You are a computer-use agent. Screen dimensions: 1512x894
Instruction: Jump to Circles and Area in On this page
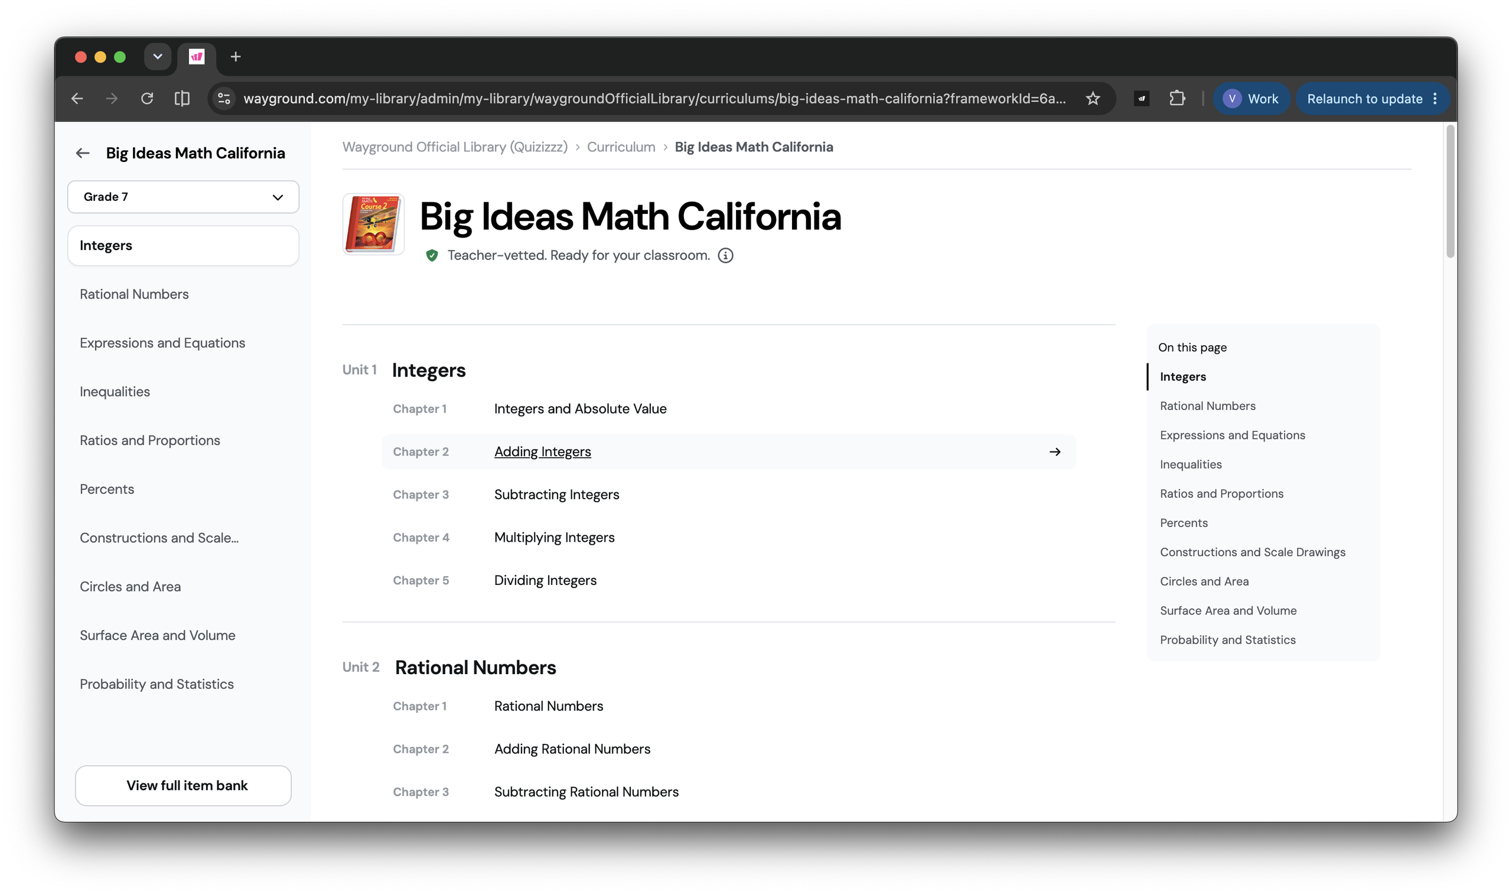coord(1204,581)
